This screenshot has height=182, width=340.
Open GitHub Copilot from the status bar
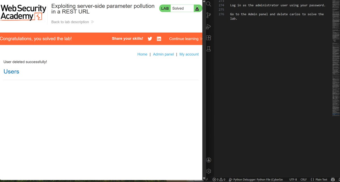332,179
